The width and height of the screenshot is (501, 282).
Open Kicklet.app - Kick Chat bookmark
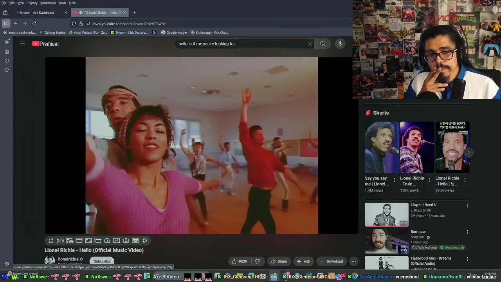[x=209, y=33]
